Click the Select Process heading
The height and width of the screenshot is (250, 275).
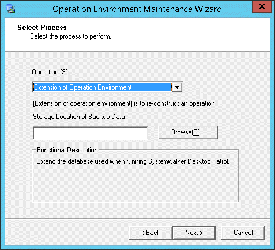click(42, 28)
